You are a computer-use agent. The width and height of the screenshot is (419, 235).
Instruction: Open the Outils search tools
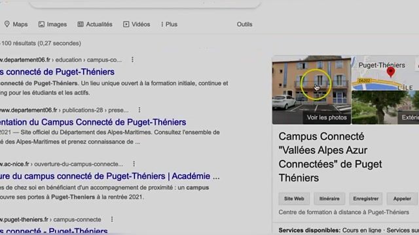(244, 24)
